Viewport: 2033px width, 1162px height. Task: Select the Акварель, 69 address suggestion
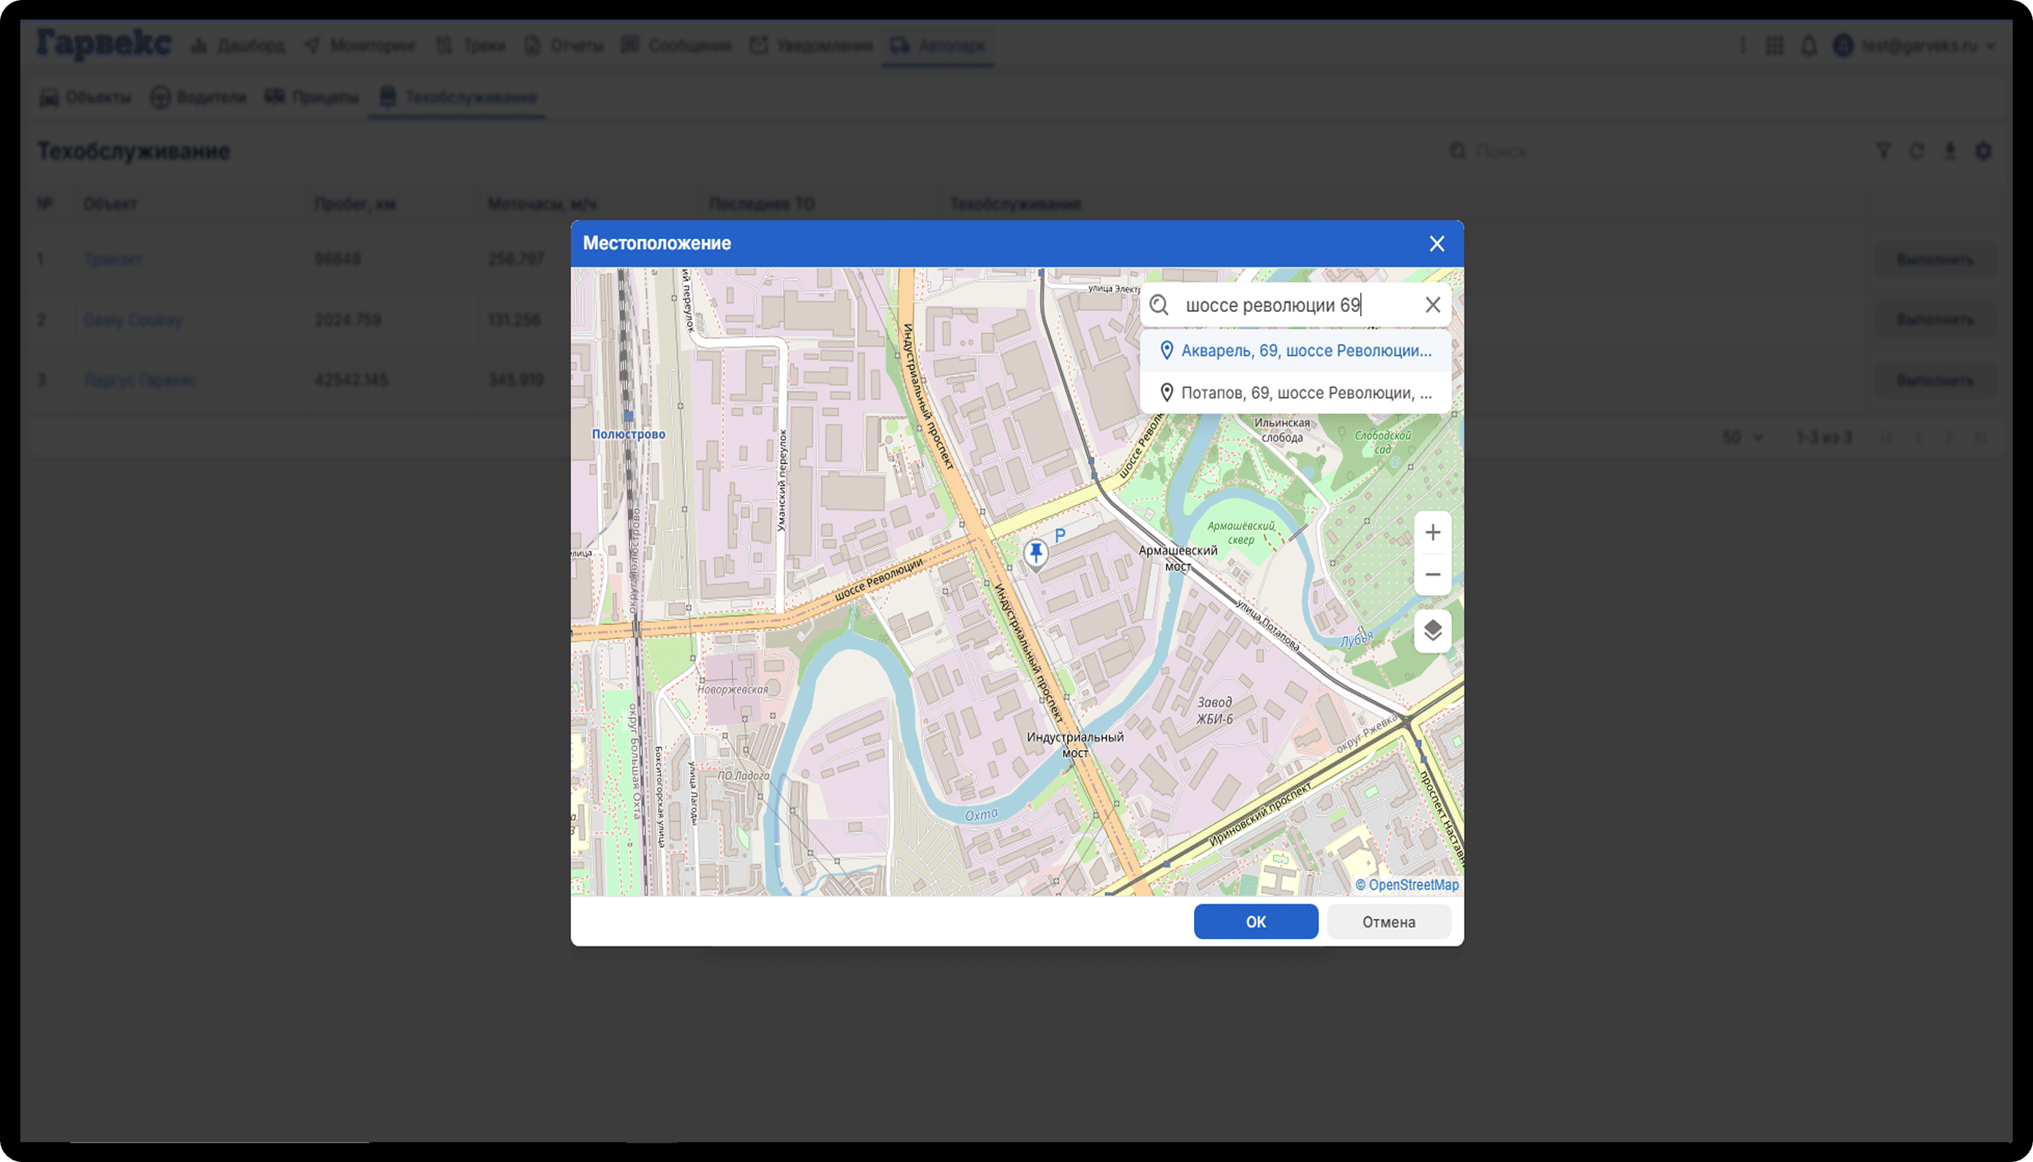point(1296,350)
